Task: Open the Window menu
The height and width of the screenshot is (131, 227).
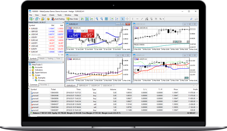Action: tap(68, 15)
